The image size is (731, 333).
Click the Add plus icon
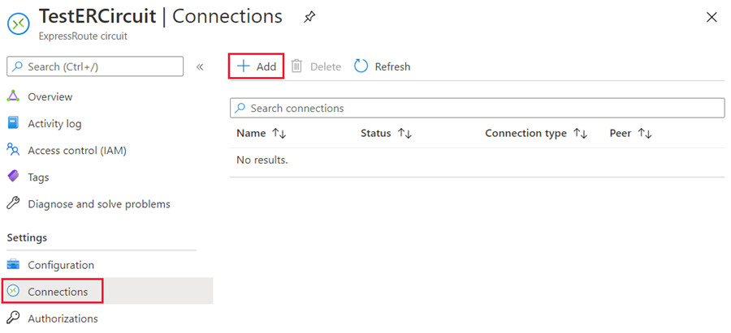243,66
